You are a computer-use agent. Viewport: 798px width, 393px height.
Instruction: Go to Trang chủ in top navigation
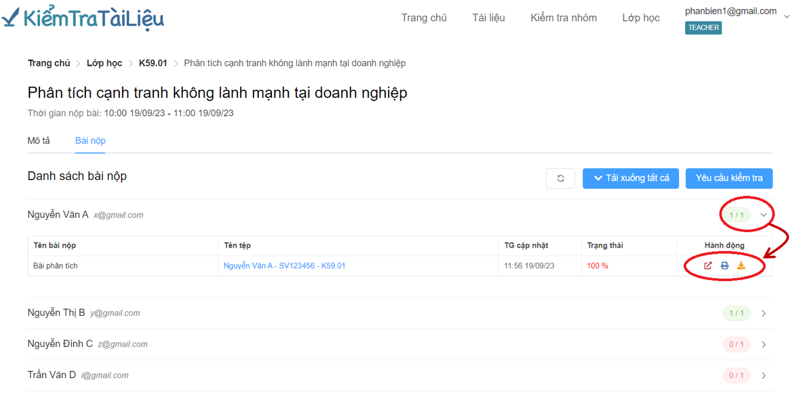point(424,18)
